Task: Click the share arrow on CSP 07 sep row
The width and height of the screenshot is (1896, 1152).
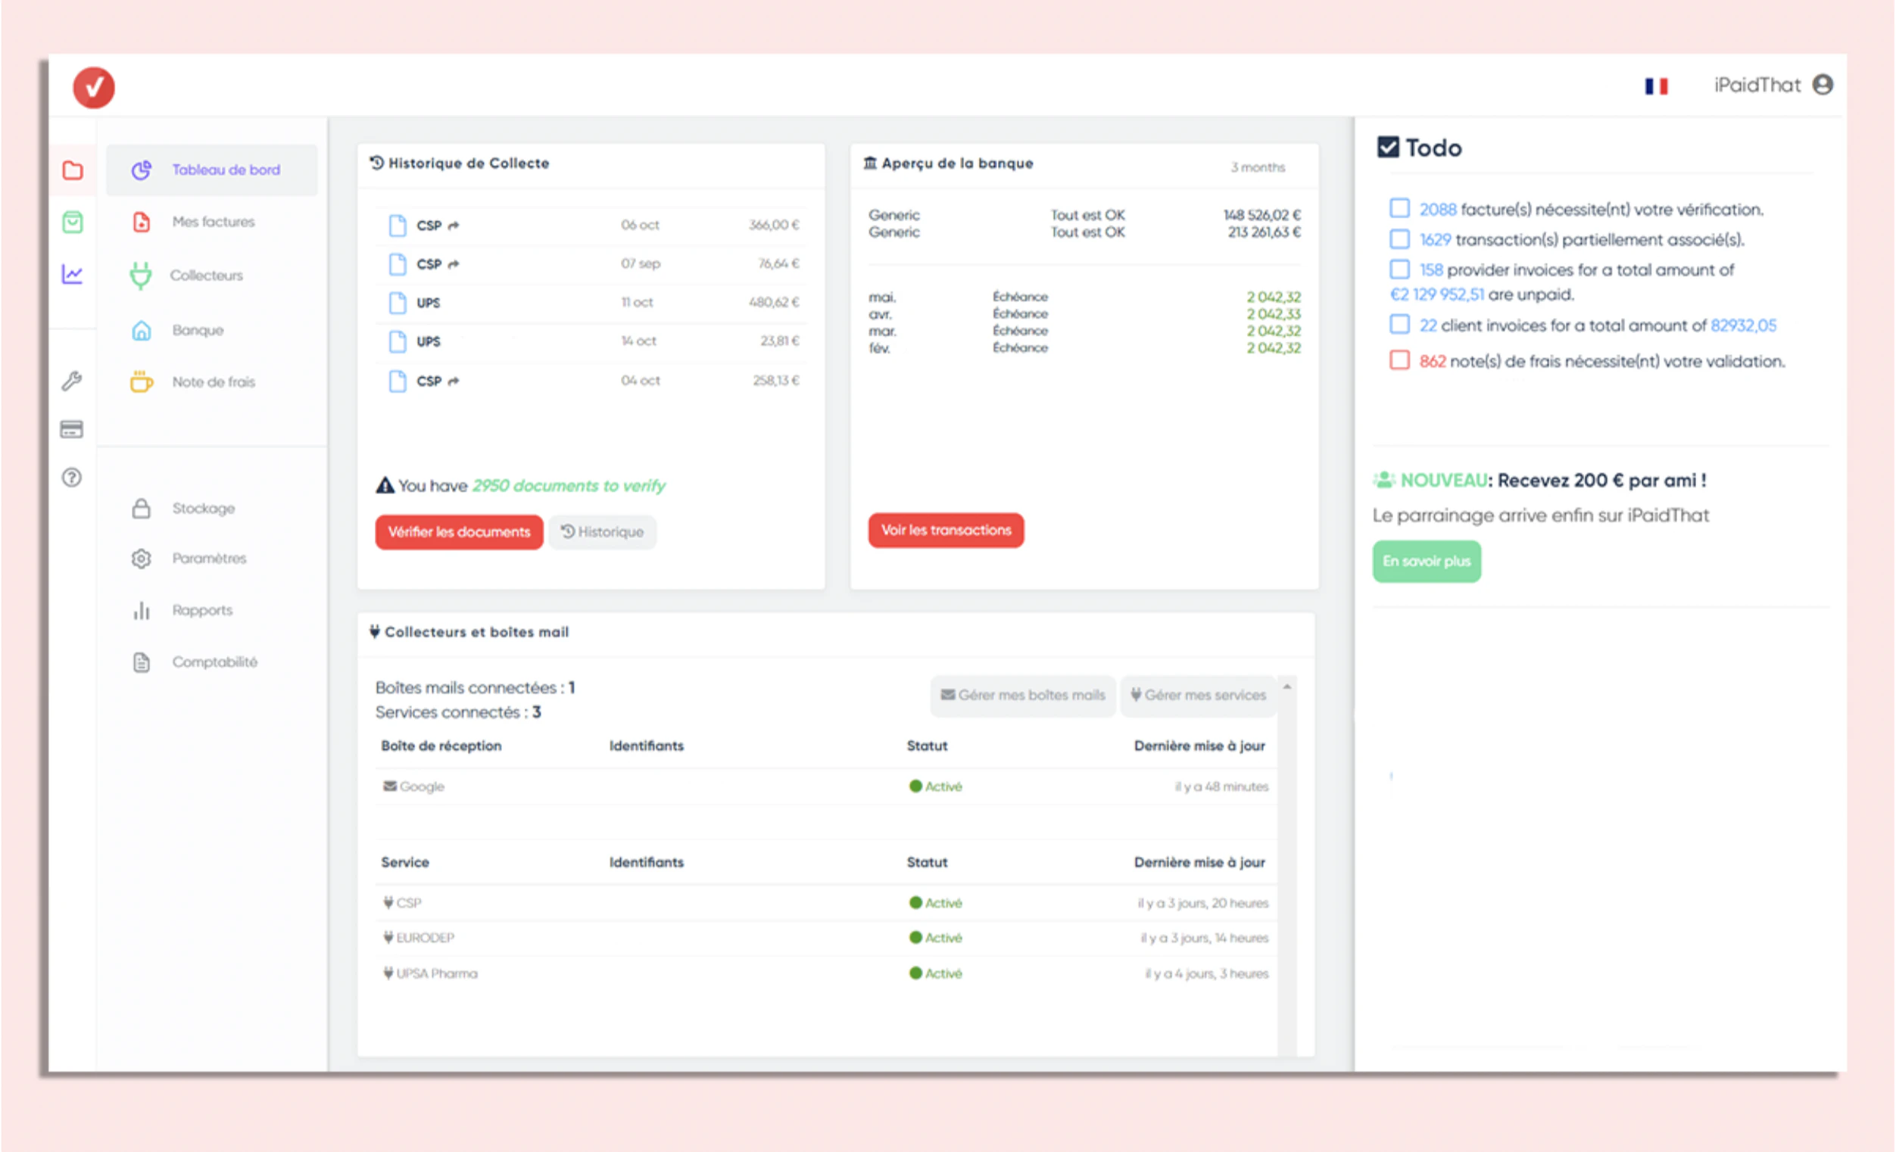Action: 454,265
